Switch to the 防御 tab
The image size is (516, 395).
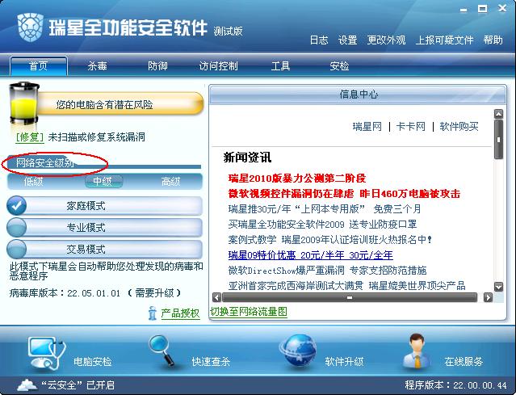(157, 66)
